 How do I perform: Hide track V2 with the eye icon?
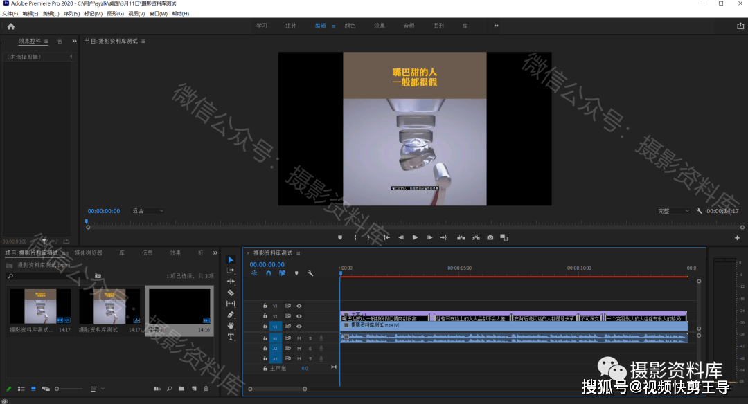299,316
